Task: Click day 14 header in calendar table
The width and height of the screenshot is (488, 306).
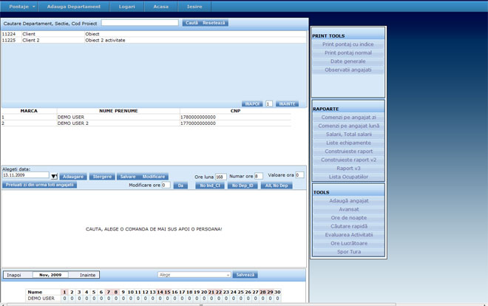Action: [160, 292]
